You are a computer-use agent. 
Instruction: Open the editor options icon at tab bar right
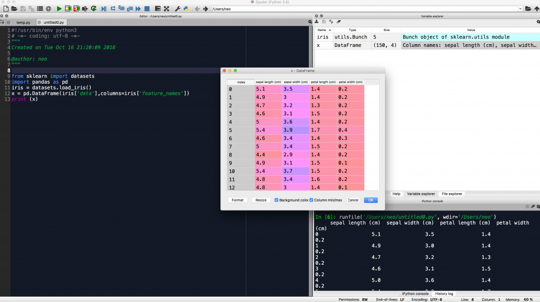click(x=310, y=22)
